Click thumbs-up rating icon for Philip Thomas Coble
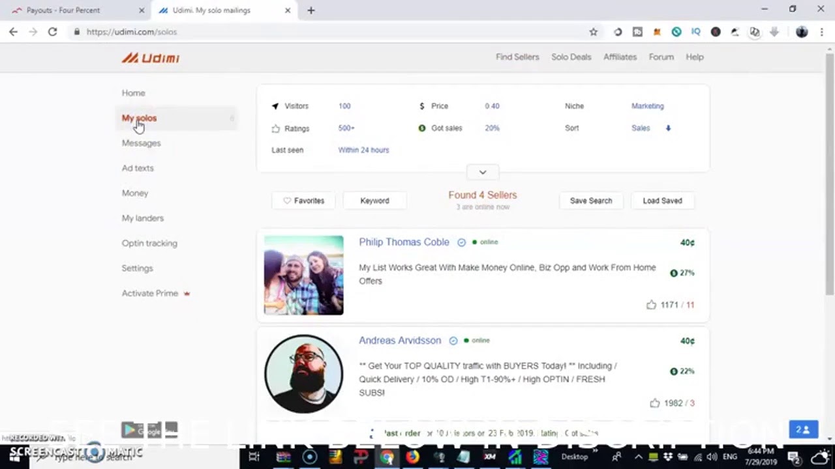This screenshot has width=835, height=469. coord(651,305)
